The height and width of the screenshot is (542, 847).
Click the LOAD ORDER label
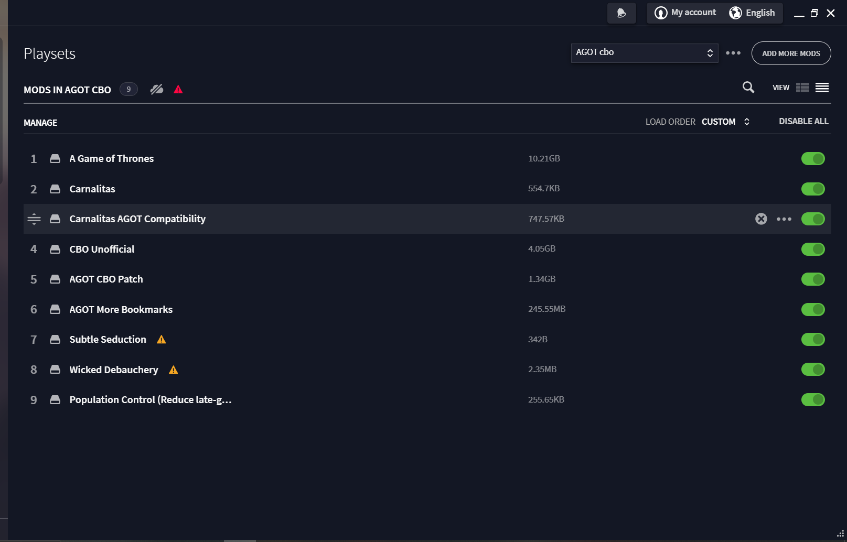(x=670, y=122)
